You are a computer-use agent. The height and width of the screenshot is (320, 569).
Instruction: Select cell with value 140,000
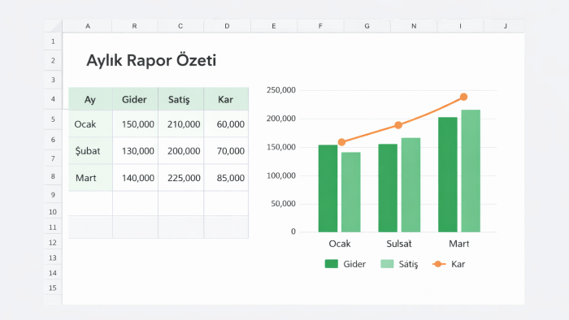(135, 178)
